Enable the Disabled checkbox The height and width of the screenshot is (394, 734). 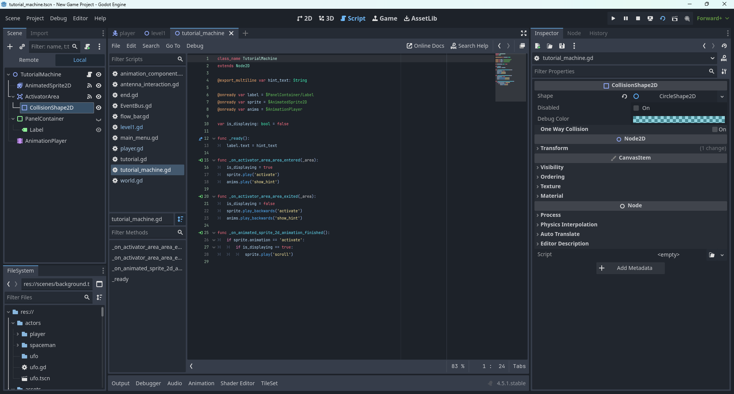click(636, 108)
